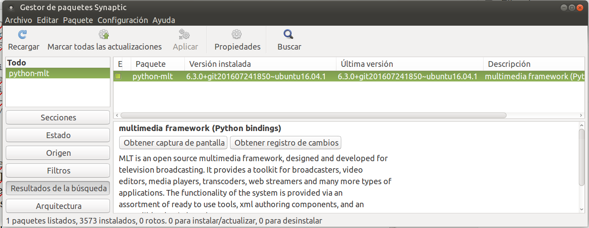Click the python-mlt package name cell
This screenshot has width=589, height=228.
pos(153,76)
